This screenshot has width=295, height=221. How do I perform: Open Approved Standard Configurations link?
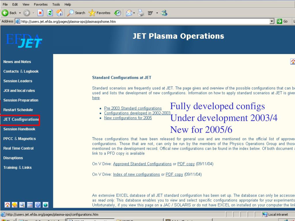point(142,164)
